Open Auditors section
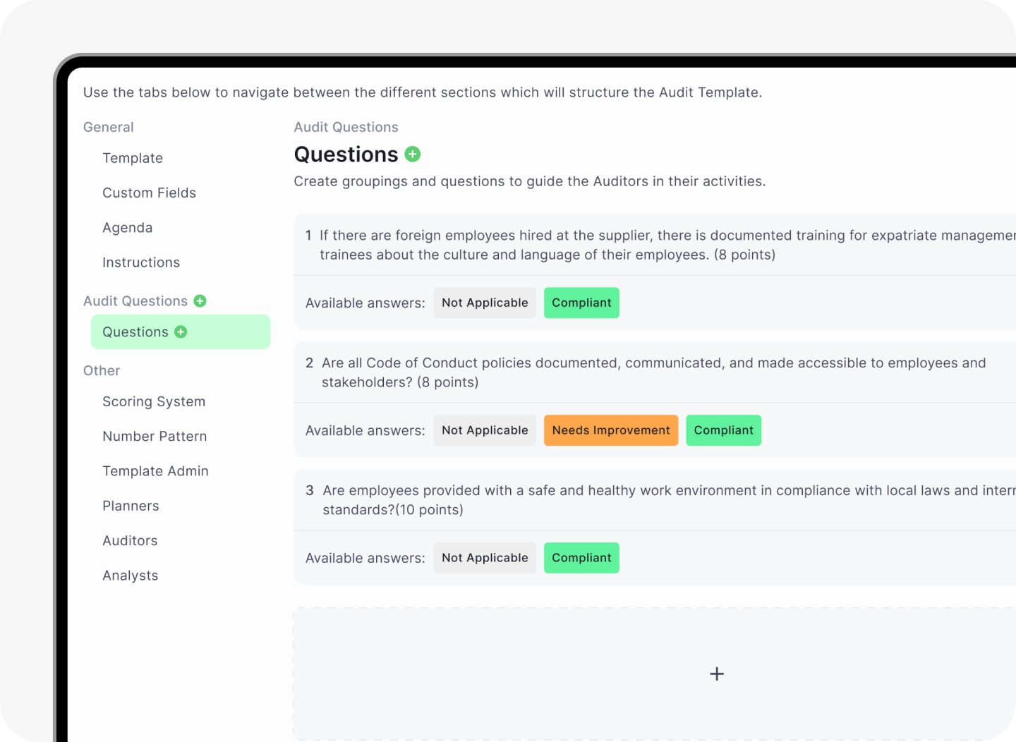 tap(130, 540)
